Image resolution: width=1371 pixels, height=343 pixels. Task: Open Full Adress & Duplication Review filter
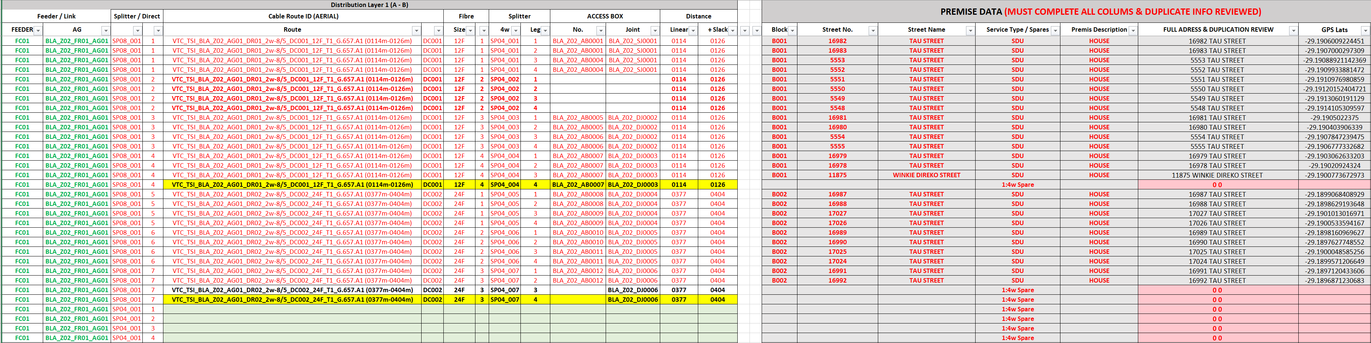[1293, 30]
